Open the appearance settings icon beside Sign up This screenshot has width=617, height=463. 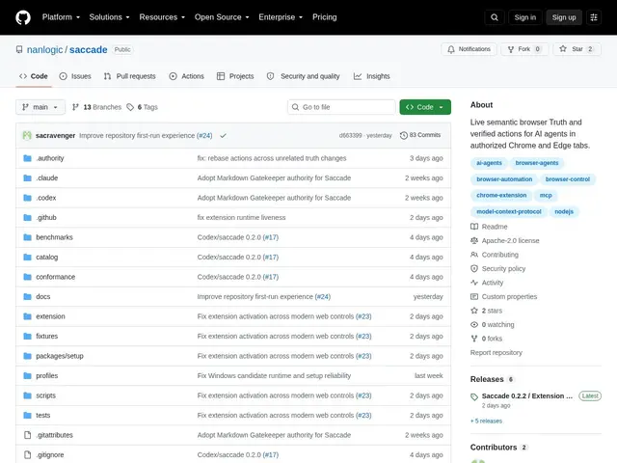pos(594,17)
